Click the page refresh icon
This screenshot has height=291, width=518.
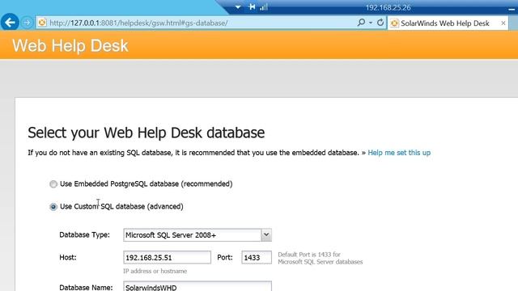(380, 23)
